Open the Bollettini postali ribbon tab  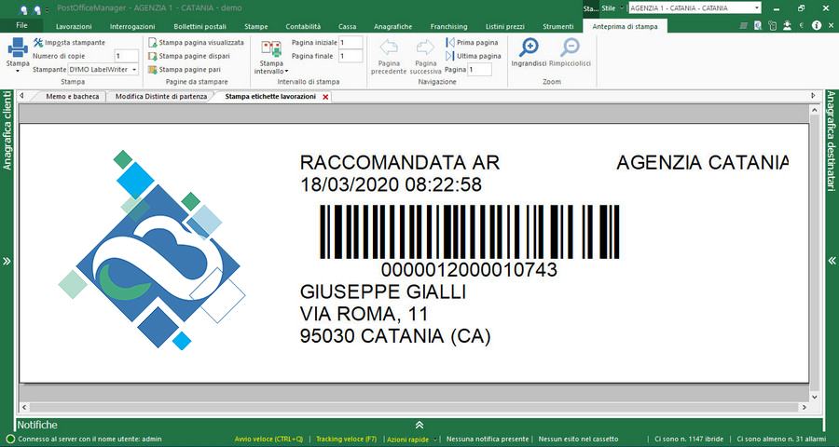pyautogui.click(x=200, y=26)
